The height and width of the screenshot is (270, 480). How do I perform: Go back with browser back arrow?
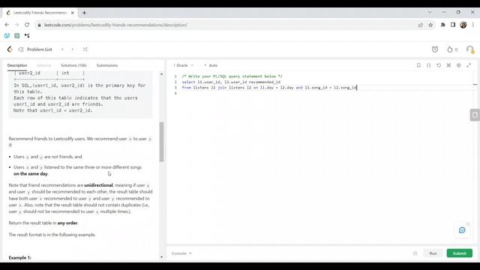pyautogui.click(x=7, y=25)
